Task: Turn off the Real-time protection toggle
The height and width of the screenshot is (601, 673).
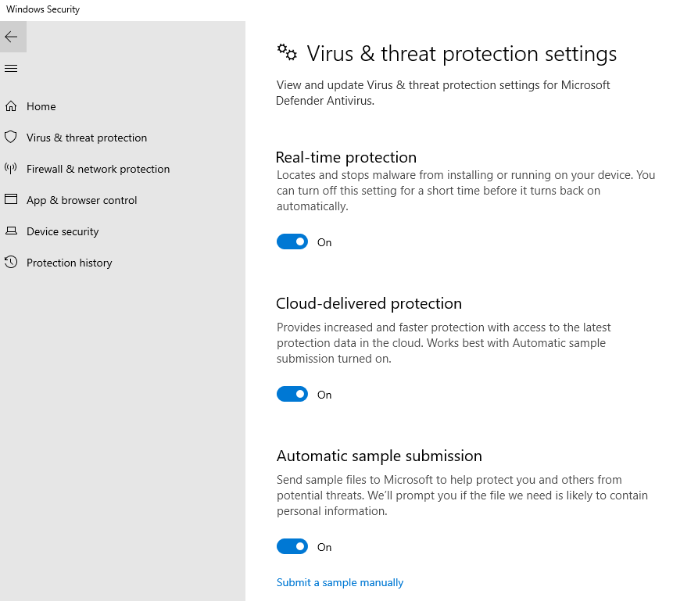Action: point(292,242)
